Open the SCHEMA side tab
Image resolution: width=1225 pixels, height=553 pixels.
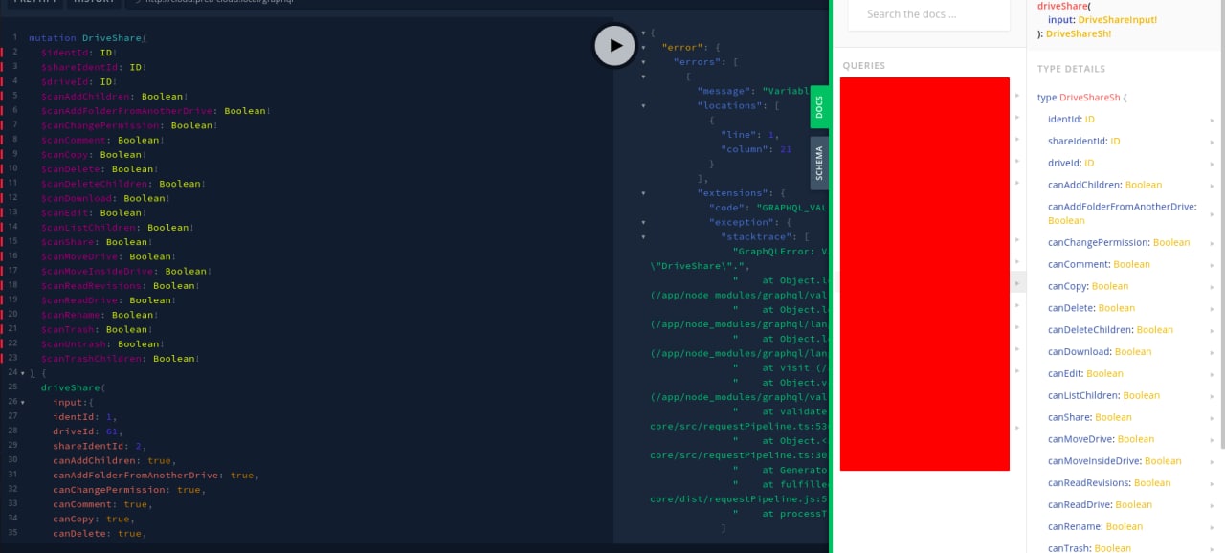[x=819, y=164]
